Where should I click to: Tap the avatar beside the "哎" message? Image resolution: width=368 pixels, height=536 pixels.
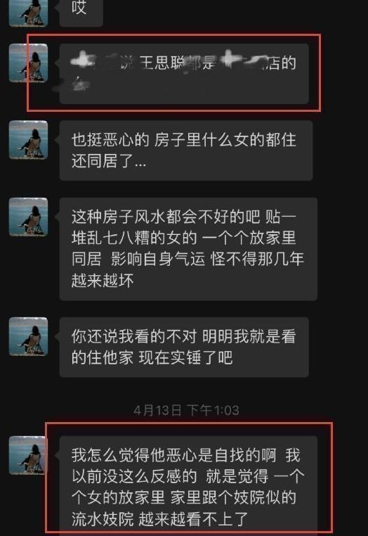pos(28,13)
